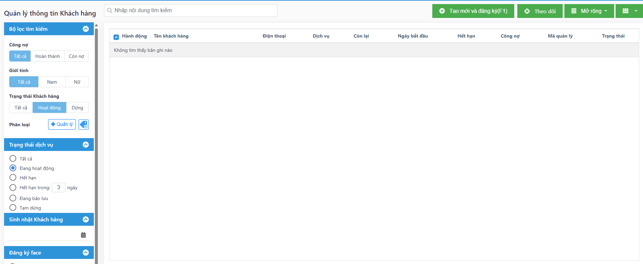643x264 pixels.
Task: Open the birthday calendar picker icon
Action: tap(83, 235)
